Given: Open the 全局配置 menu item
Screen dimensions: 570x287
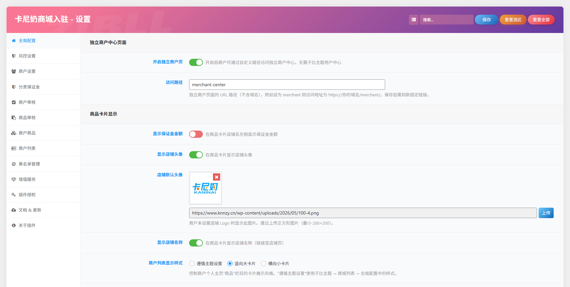Looking at the screenshot, I should [x=43, y=41].
